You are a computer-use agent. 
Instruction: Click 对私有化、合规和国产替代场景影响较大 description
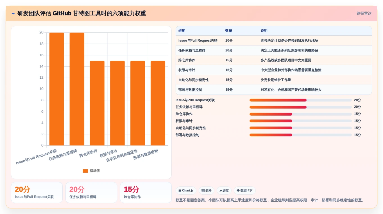(291, 90)
